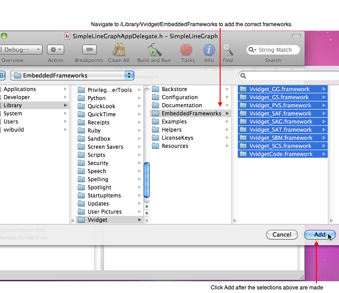
Task: Select the StartupItems folder icon
Action: [x=81, y=196]
